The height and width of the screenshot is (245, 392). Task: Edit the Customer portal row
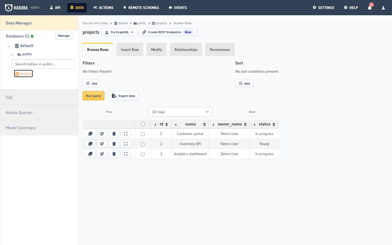pyautogui.click(x=102, y=134)
